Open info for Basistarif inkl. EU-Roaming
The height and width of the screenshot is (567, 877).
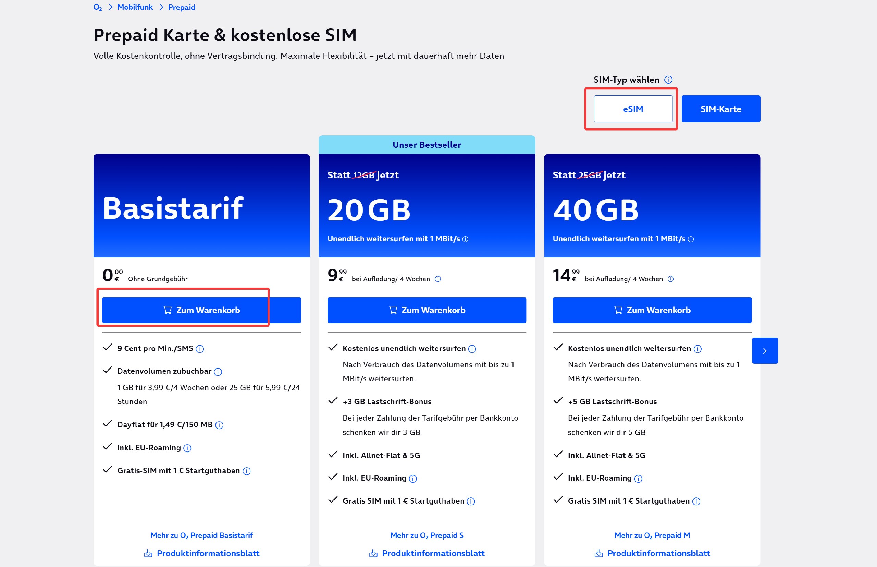tap(187, 448)
